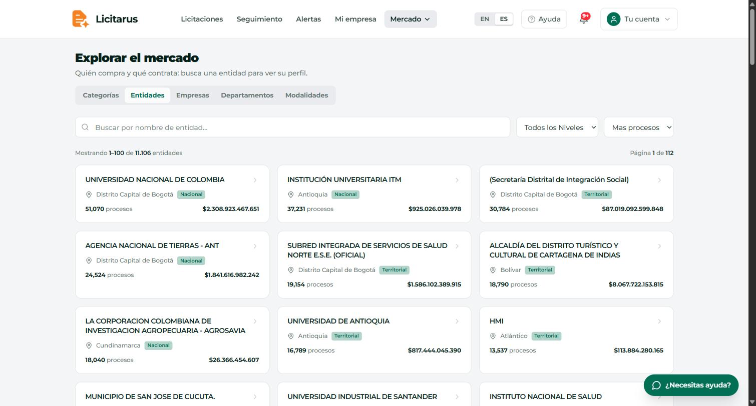
Task: Click the user avatar icon
Action: (x=613, y=19)
